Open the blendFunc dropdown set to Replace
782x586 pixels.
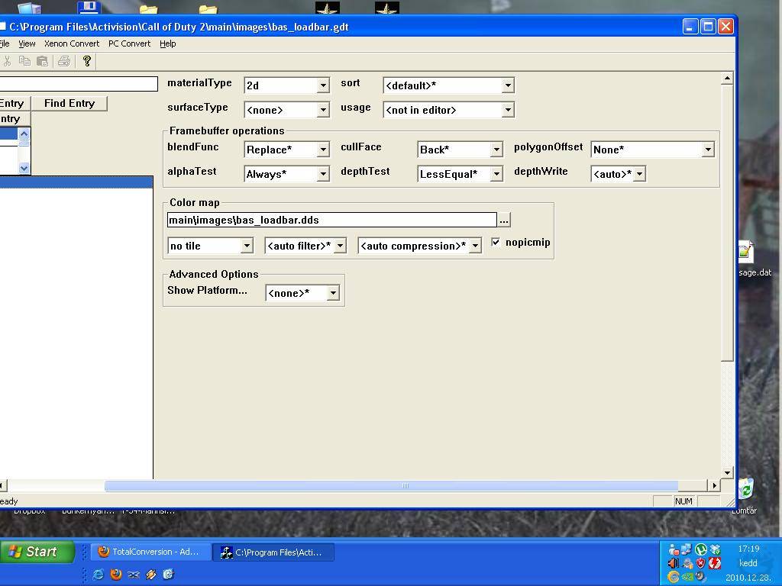[x=322, y=150]
